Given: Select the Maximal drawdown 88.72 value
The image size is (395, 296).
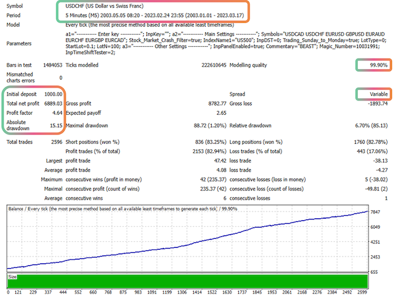Looking at the screenshot, I should [x=210, y=125].
